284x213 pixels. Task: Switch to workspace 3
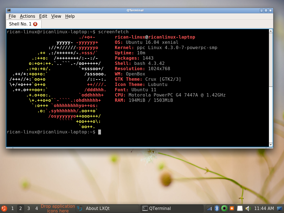coord(29,208)
